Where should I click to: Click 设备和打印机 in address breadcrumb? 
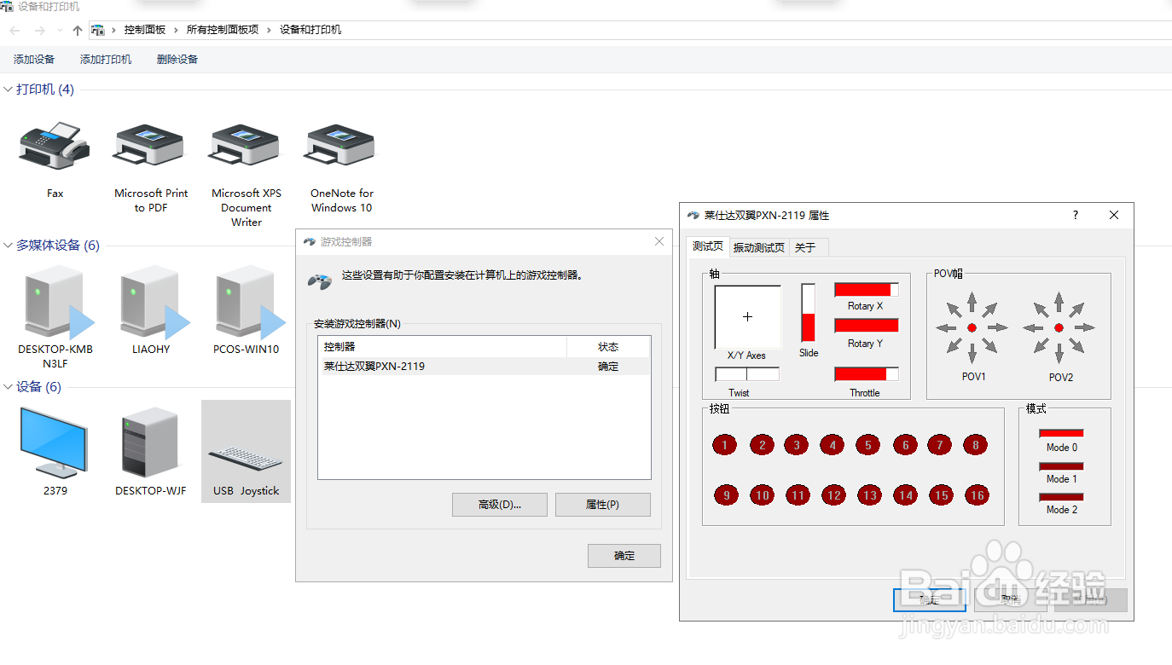coord(310,30)
